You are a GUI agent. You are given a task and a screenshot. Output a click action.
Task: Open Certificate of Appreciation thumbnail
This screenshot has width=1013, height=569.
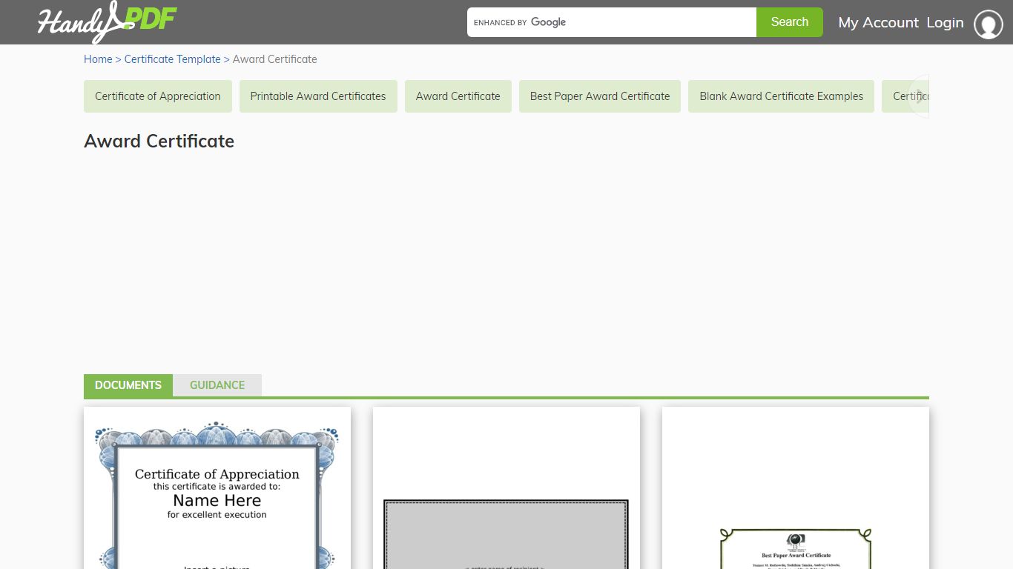point(217,488)
